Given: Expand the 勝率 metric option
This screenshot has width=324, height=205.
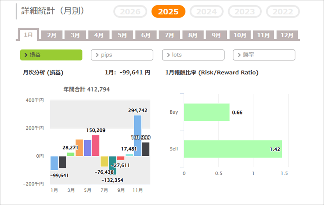Looking at the screenshot, I should [x=264, y=55].
